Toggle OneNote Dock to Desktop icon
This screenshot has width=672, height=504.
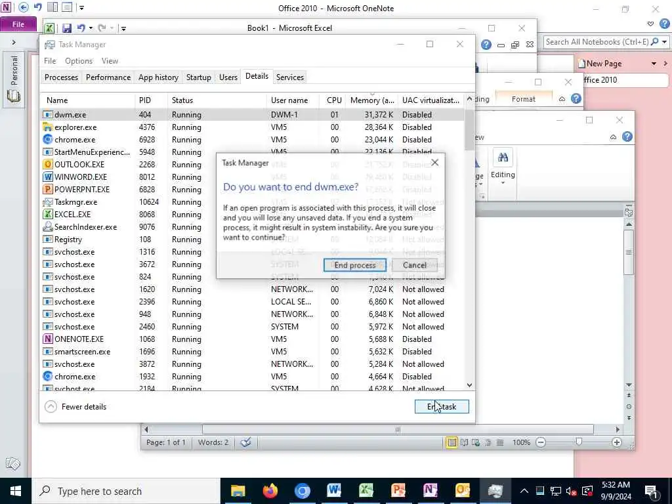(52, 7)
